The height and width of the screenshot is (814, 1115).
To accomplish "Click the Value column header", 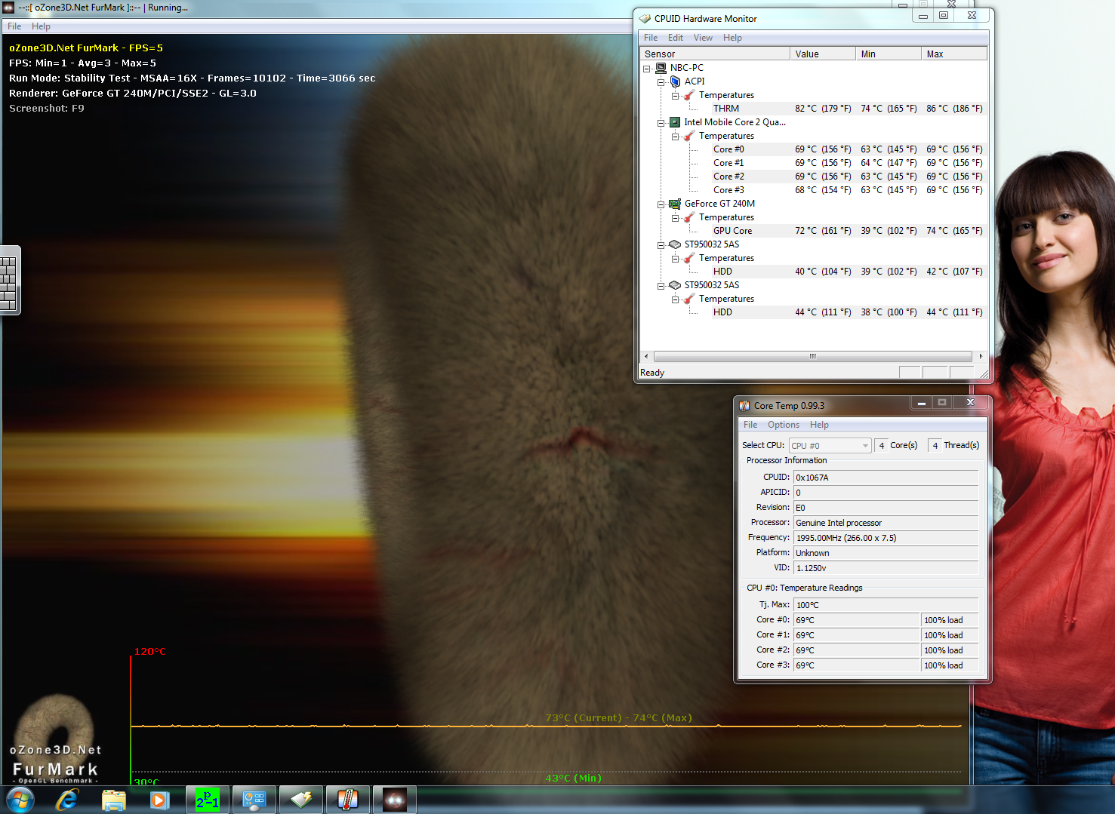I will 823,54.
